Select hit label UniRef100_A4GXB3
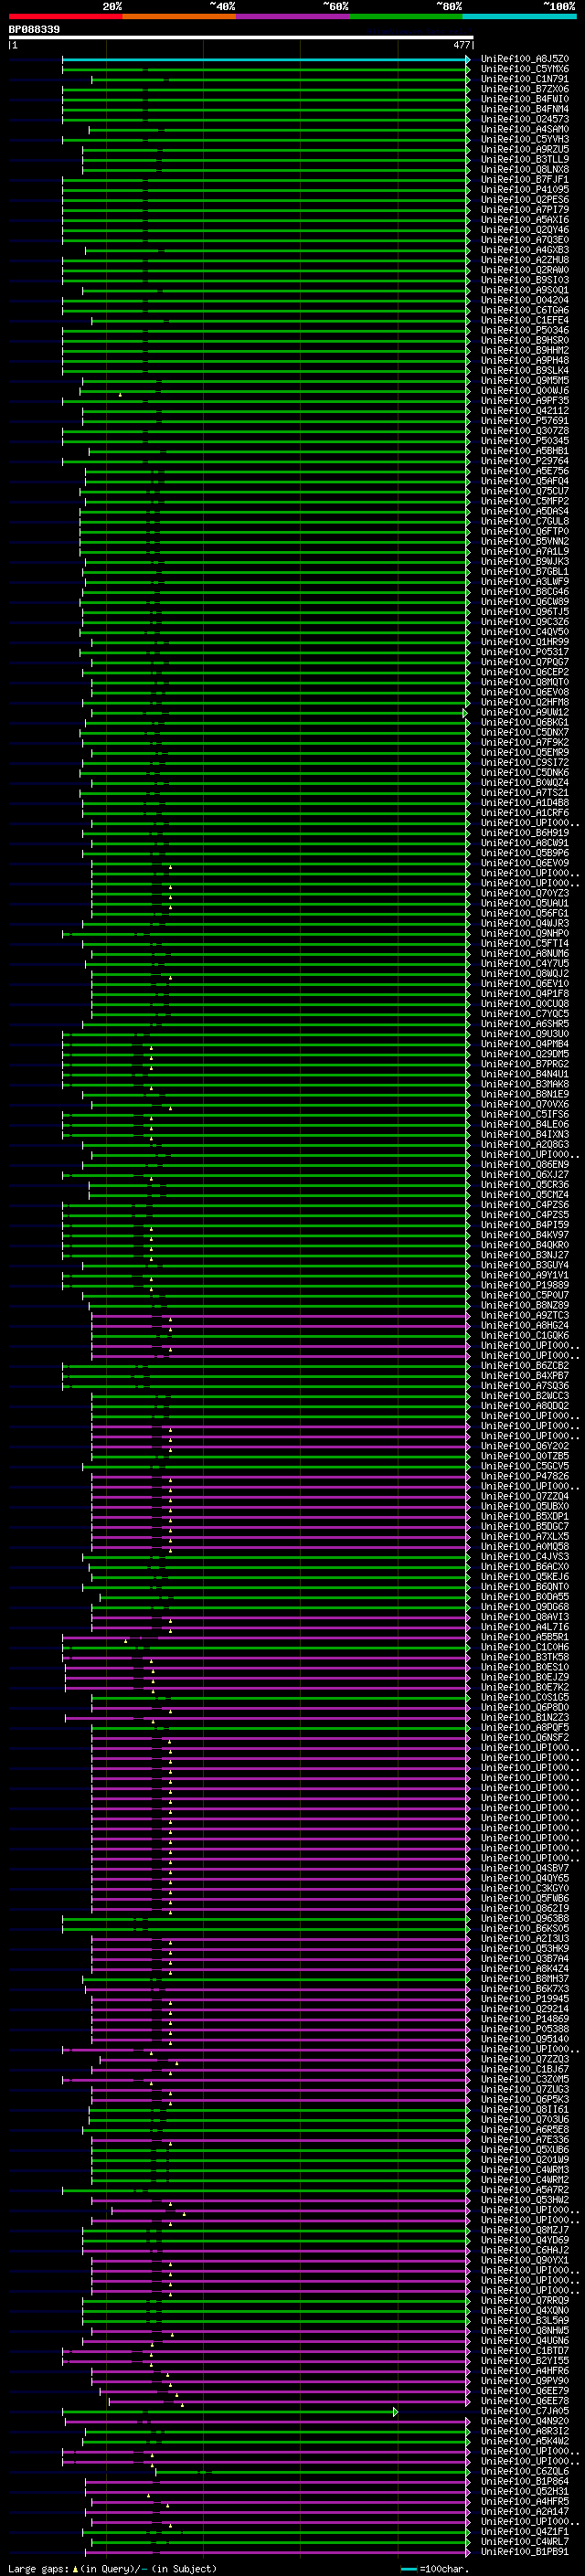The image size is (585, 2576). (x=525, y=250)
